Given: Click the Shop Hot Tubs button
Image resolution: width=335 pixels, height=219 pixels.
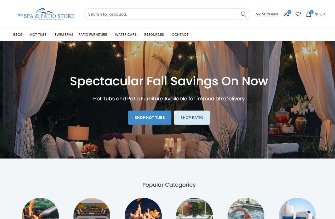Looking at the screenshot, I should point(150,118).
